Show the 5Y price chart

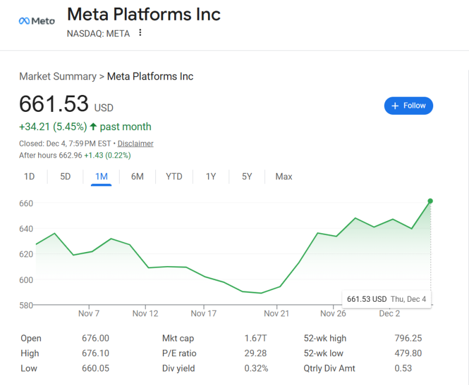[247, 176]
